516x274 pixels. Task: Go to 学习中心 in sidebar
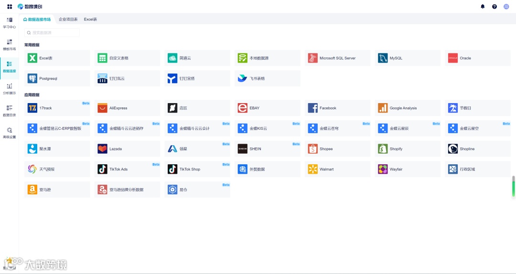click(x=9, y=23)
